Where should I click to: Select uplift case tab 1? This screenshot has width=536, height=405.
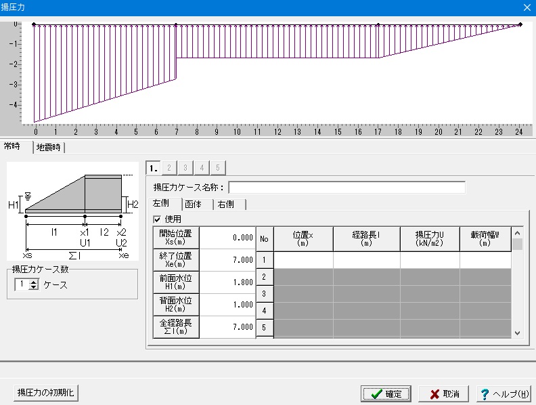pyautogui.click(x=153, y=168)
